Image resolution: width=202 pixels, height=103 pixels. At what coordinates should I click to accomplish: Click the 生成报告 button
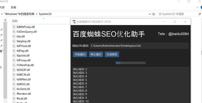(x=112, y=54)
